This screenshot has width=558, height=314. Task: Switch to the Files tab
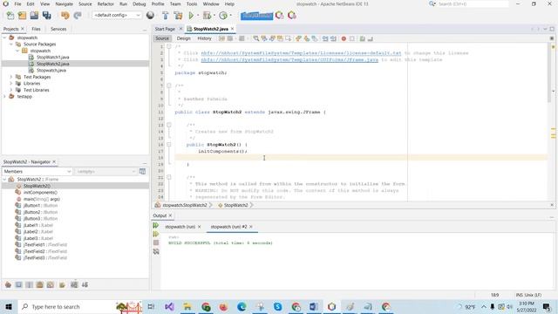36,29
